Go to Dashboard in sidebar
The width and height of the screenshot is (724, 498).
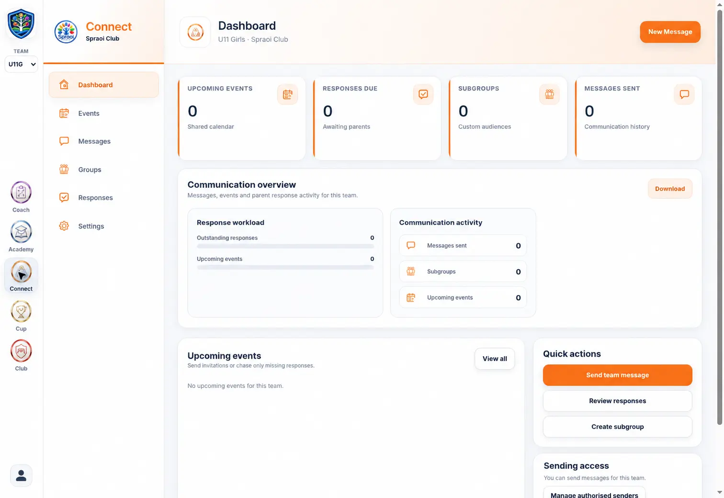104,85
